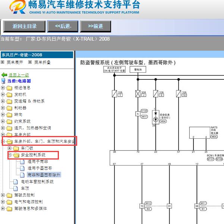The width and height of the screenshot is (224, 224).
Task: Click the 车顶 document icon
Action: (x=16, y=189)
